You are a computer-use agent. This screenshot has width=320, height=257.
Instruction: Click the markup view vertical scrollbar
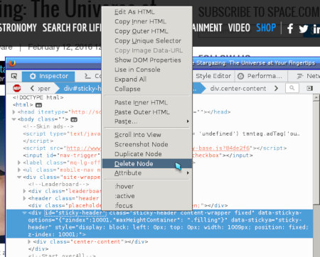pos(316,153)
